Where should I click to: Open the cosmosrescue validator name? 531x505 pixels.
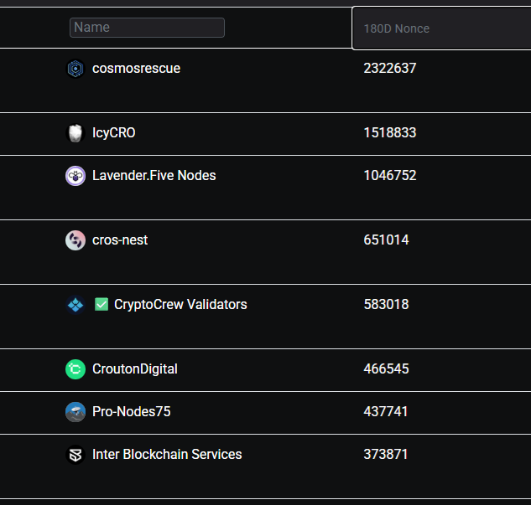tap(136, 69)
